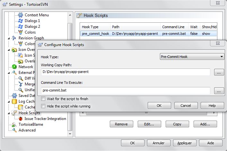The image size is (227, 151).
Task: Click the Advanced wrench icon
Action: point(14,130)
